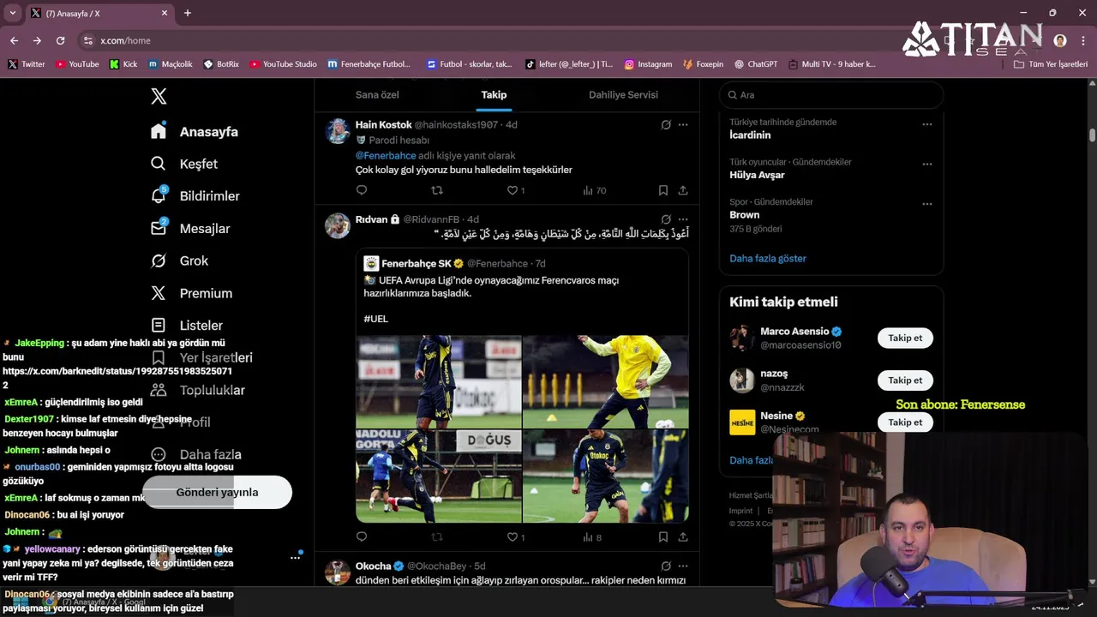Follow Nesine account
Viewport: 1097px width, 617px height.
point(905,422)
